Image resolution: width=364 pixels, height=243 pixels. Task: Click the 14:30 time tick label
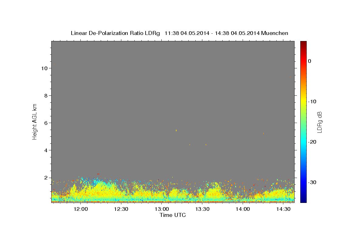pos(283,209)
